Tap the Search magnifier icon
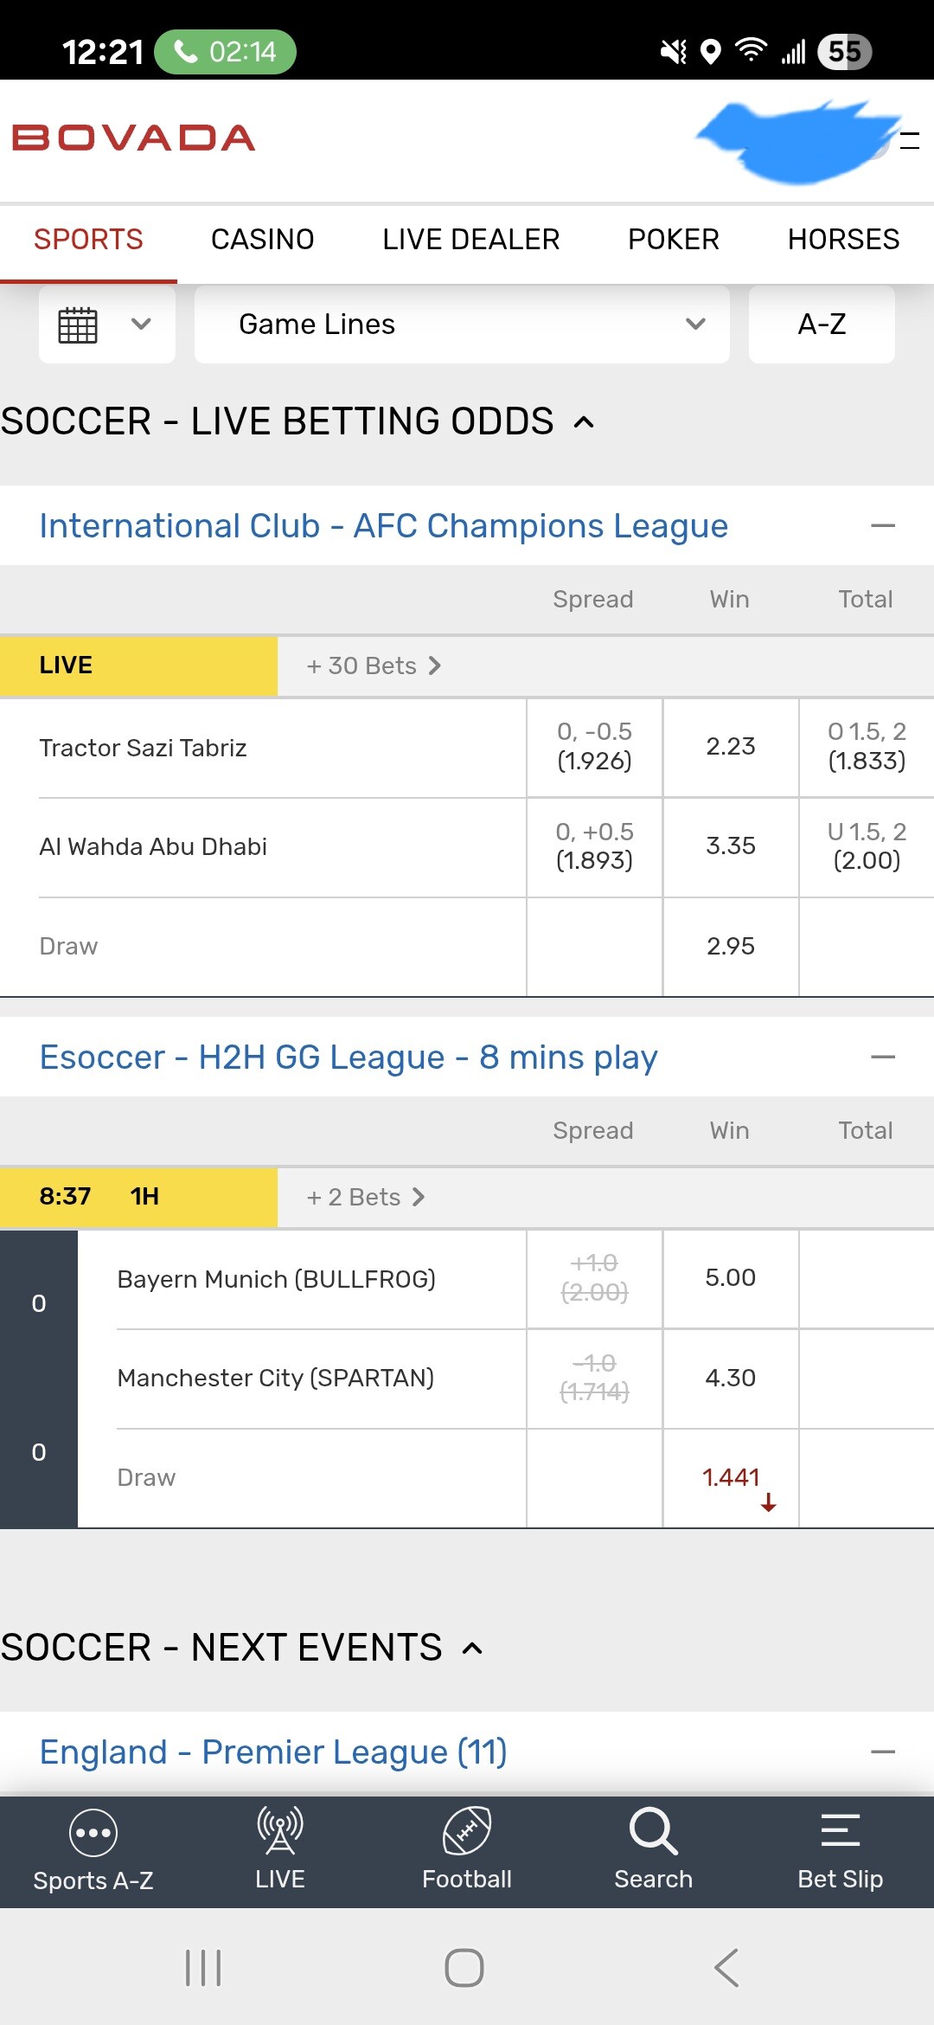 (x=654, y=1832)
